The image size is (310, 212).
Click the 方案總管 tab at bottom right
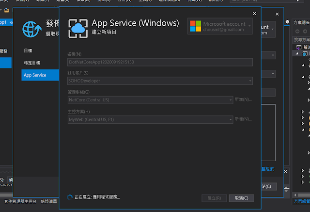coord(302,201)
